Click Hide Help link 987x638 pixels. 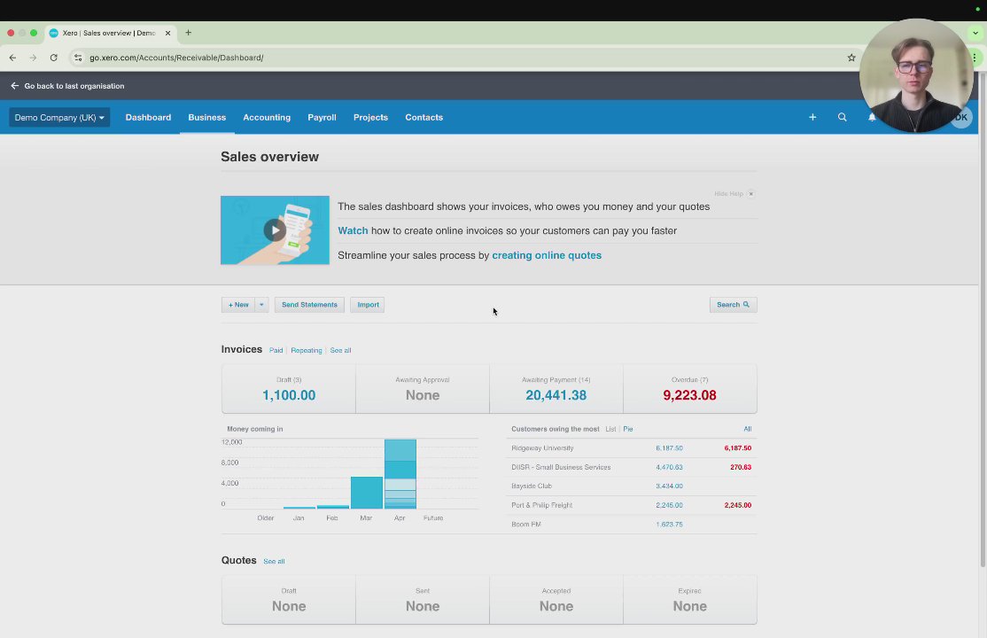(728, 194)
